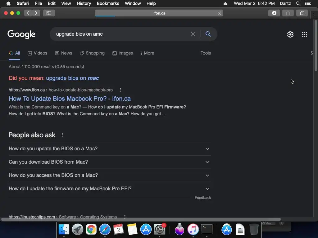Open options for ifon.ca result
Viewport: 318px width, 238px height.
point(120,90)
